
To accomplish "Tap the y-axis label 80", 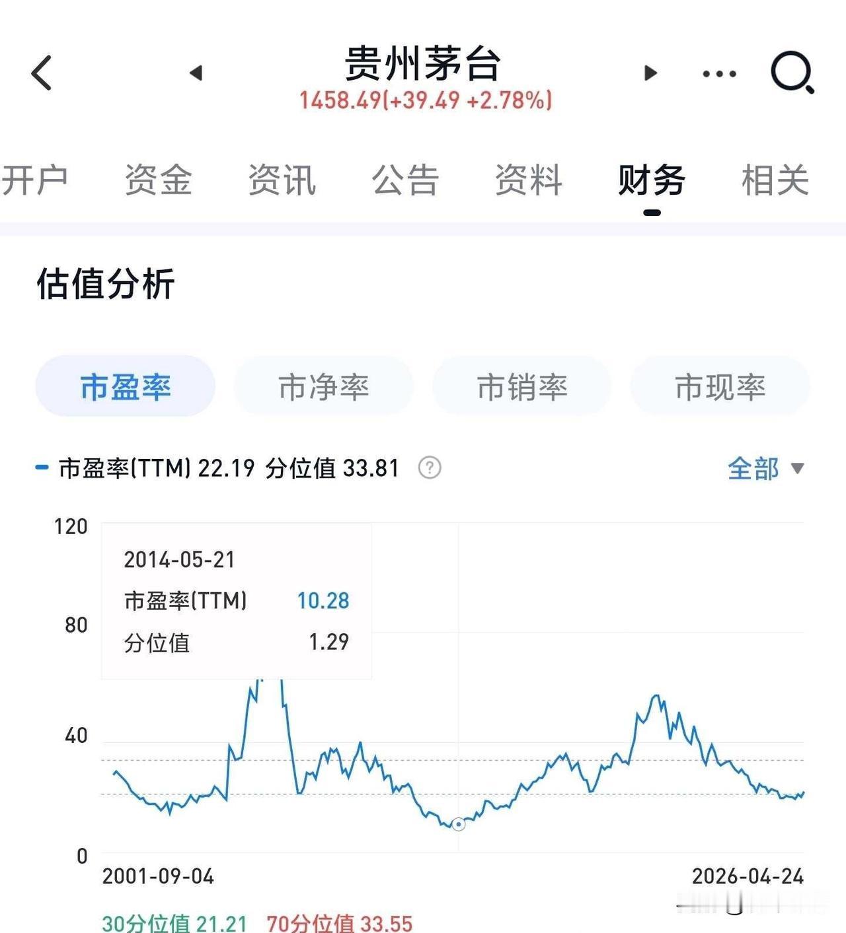I will click(x=76, y=625).
